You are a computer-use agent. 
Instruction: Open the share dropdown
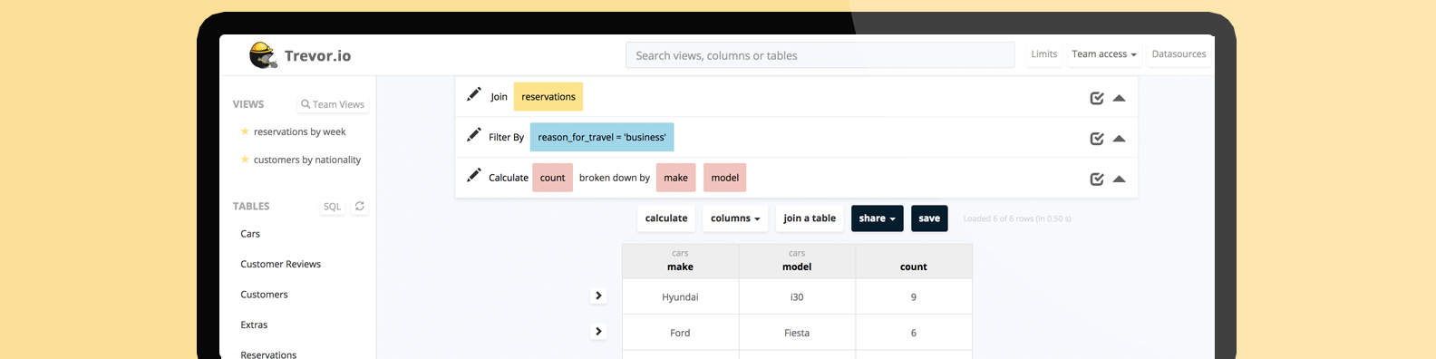pos(878,218)
